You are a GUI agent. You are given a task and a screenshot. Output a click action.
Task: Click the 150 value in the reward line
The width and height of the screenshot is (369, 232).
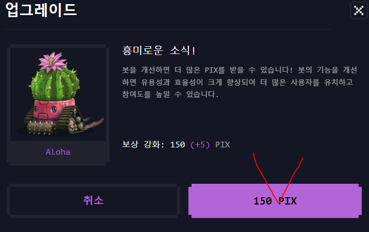(177, 144)
